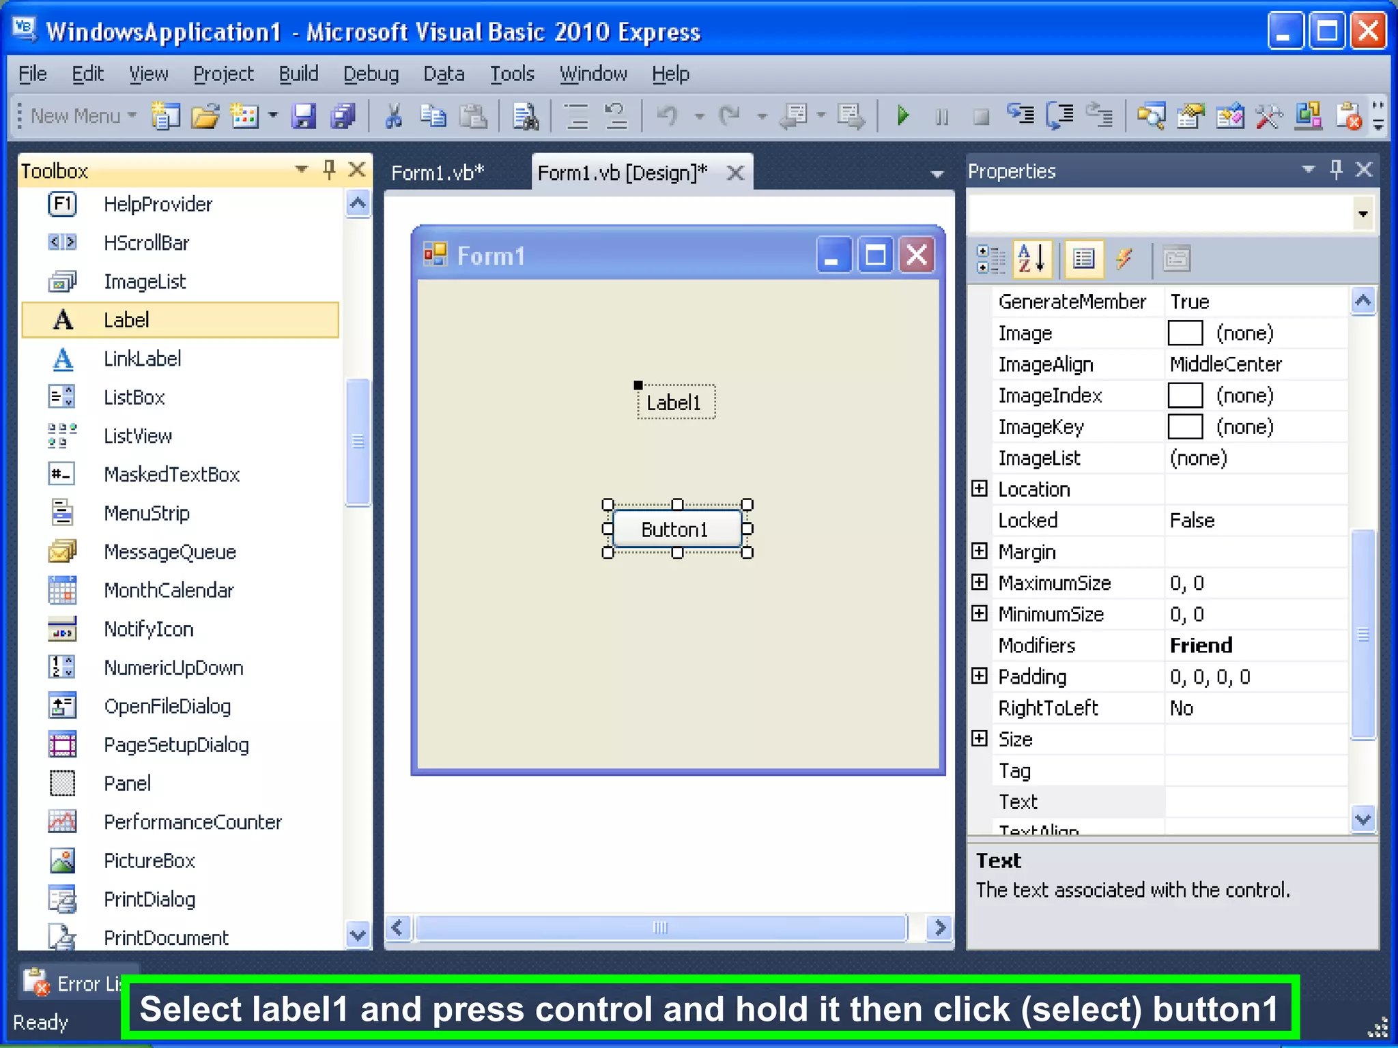Viewport: 1398px width, 1048px height.
Task: Click the Error List icon at bottom
Action: (x=35, y=982)
